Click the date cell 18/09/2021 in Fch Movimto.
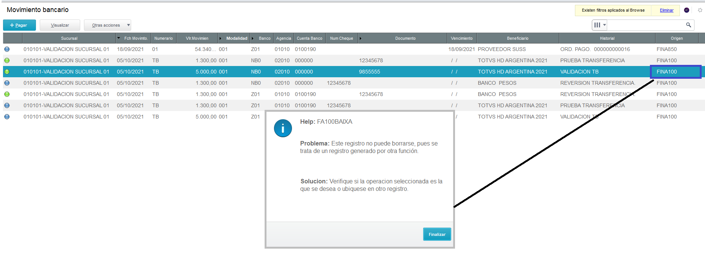705x255 pixels. (x=130, y=49)
